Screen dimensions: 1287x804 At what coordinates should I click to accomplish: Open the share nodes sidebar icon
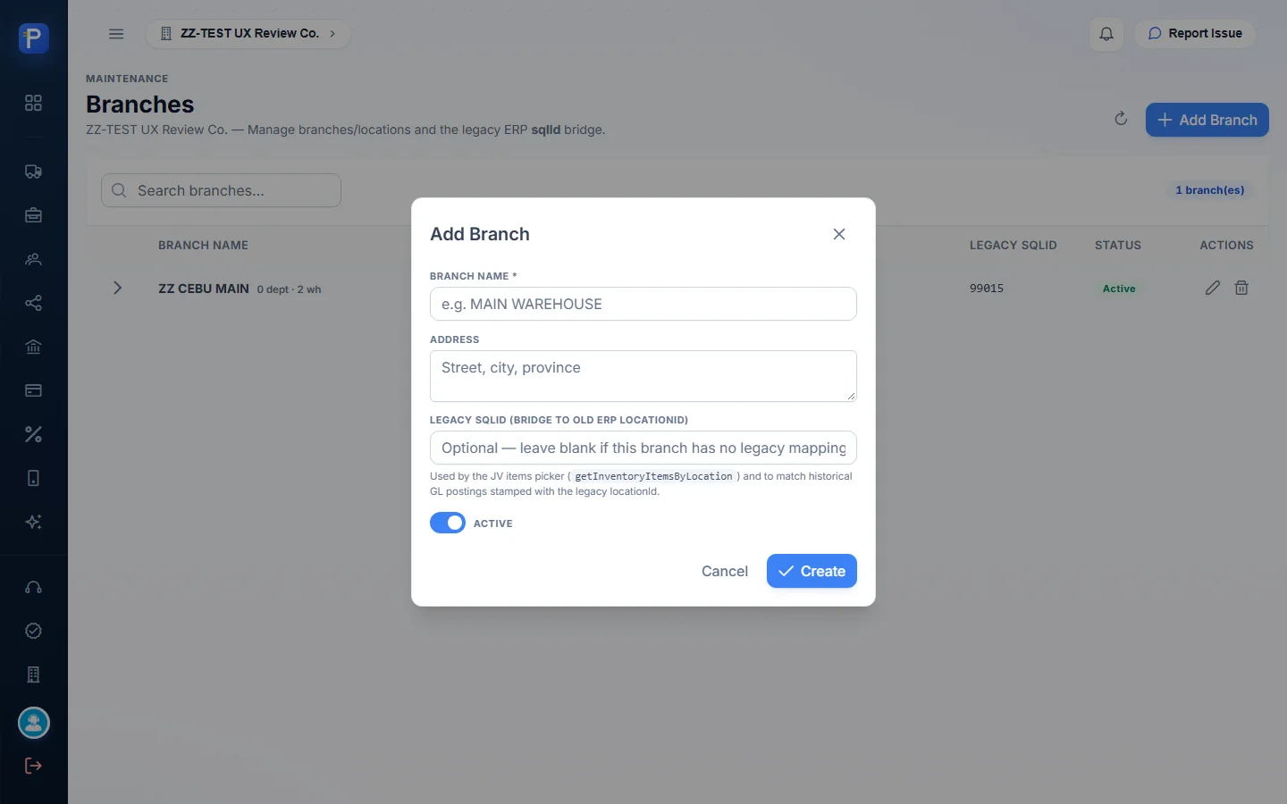tap(34, 303)
